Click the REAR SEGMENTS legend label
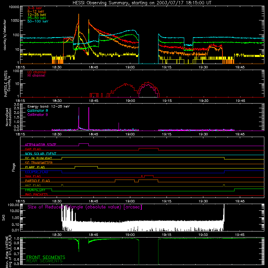268x268 pixels. click(x=45, y=261)
